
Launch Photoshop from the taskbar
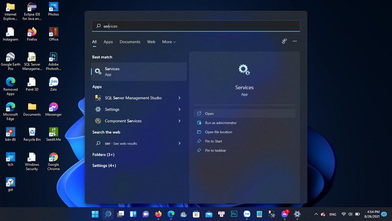[234, 214]
